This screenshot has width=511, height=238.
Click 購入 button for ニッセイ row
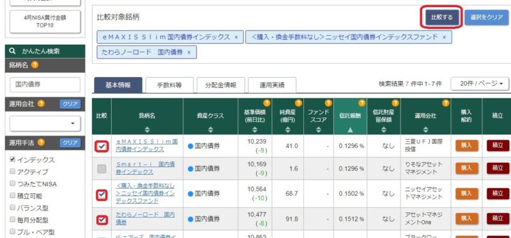467,193
